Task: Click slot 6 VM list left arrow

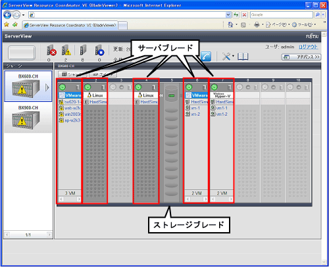Action: pos(188,199)
